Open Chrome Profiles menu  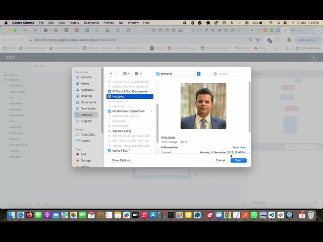click(109, 23)
